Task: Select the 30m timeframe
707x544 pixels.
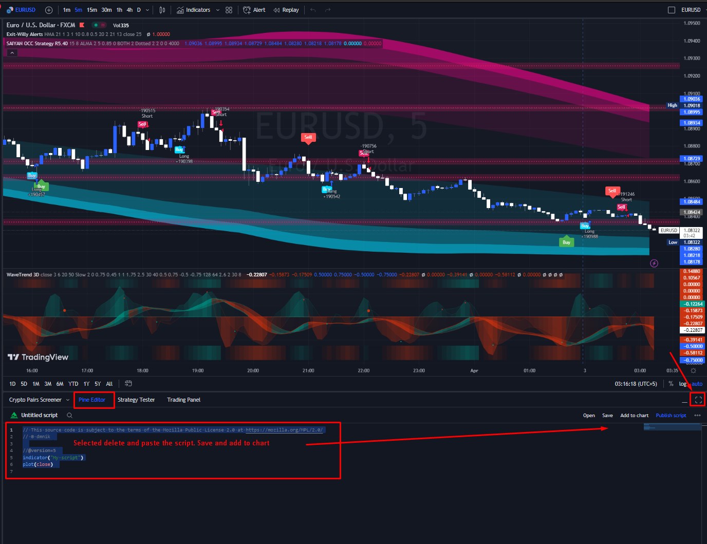Action: [106, 10]
